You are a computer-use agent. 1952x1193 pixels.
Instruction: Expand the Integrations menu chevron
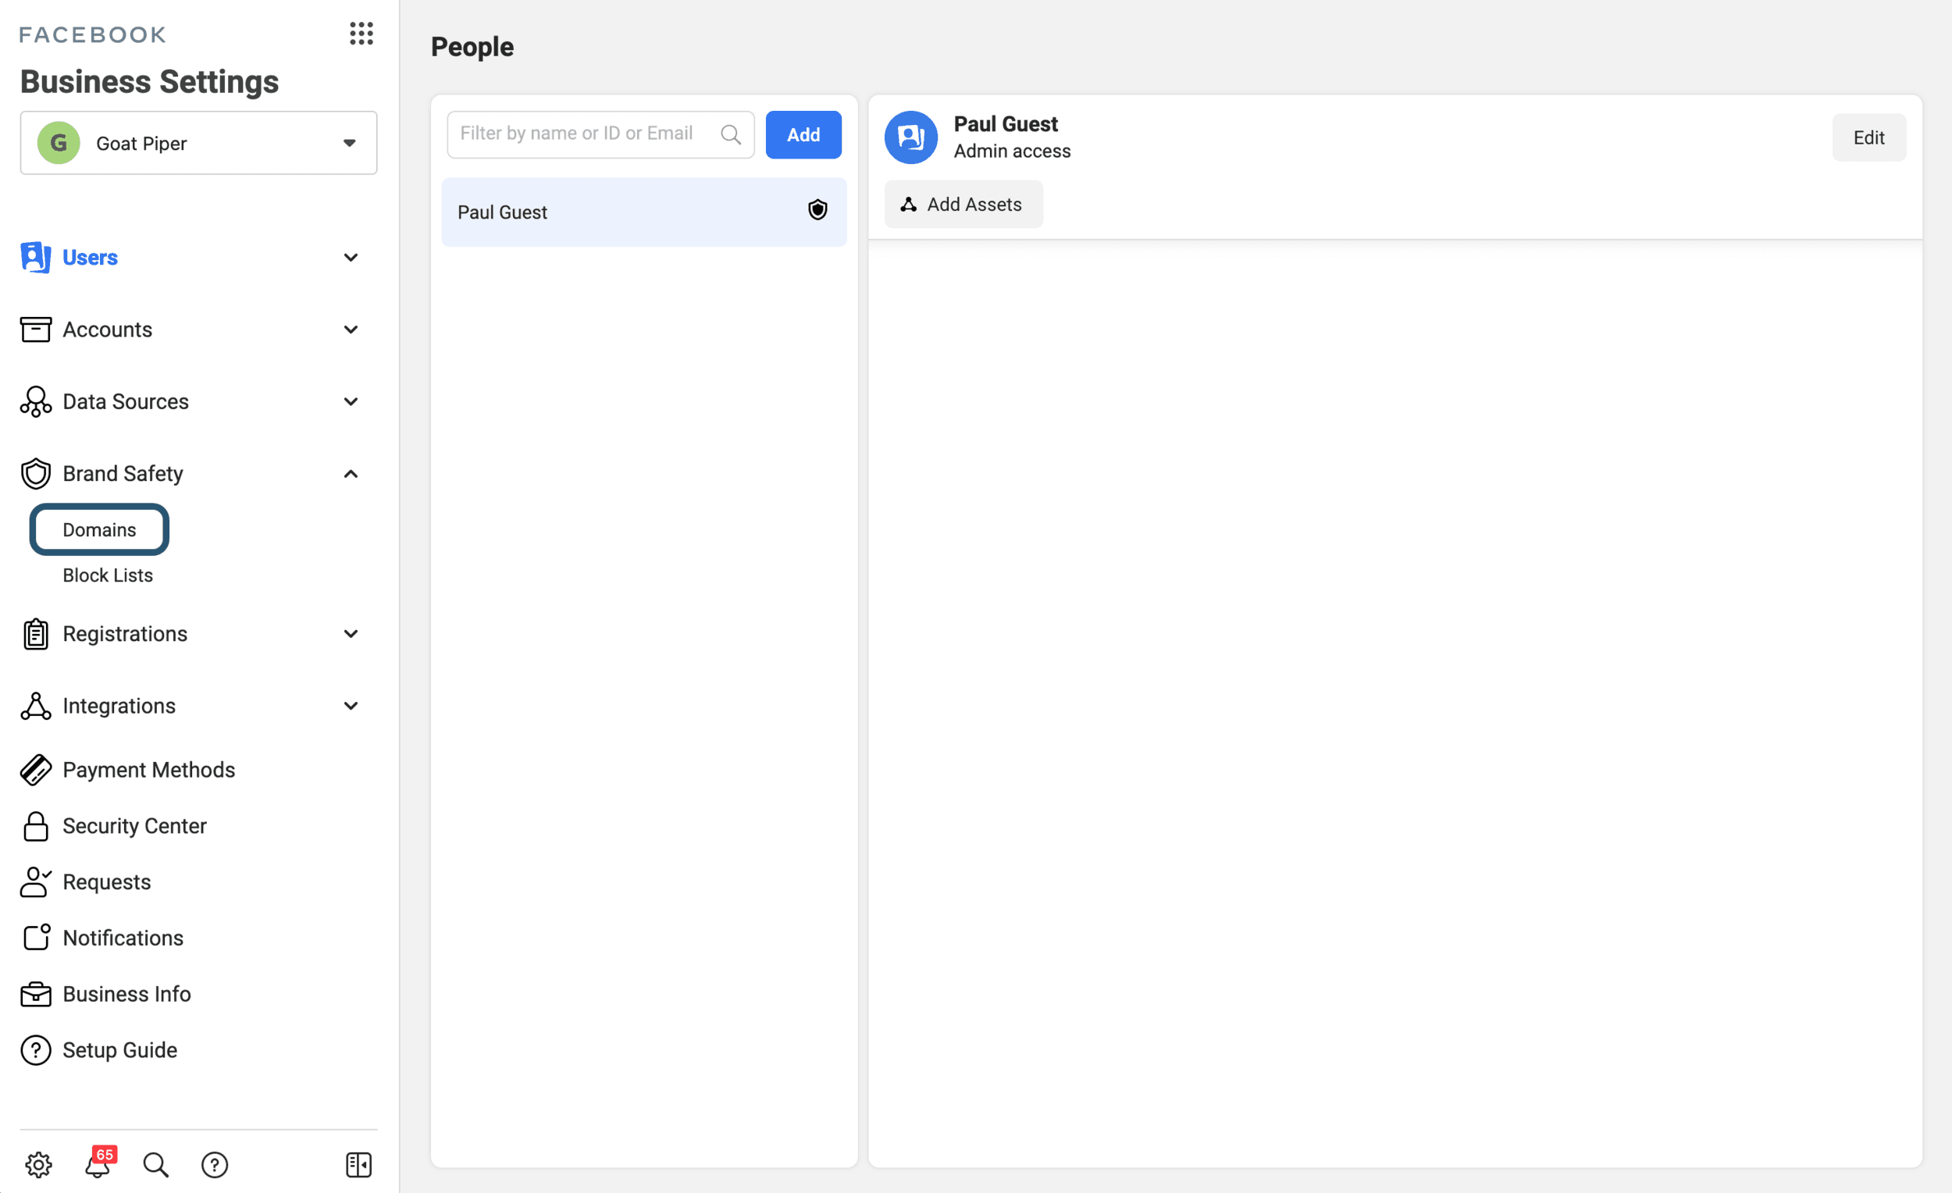(x=350, y=706)
